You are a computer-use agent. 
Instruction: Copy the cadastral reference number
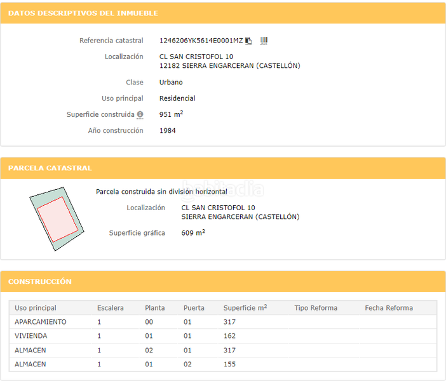[x=249, y=41]
